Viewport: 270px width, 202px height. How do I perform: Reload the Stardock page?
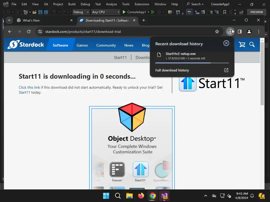click(29, 32)
